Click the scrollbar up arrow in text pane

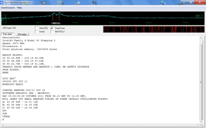coord(201,38)
